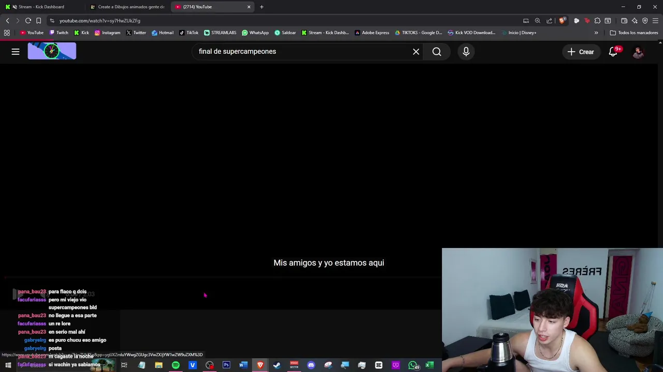Toggle Brave Shields lion icon
This screenshot has height=372, width=663.
(x=562, y=21)
